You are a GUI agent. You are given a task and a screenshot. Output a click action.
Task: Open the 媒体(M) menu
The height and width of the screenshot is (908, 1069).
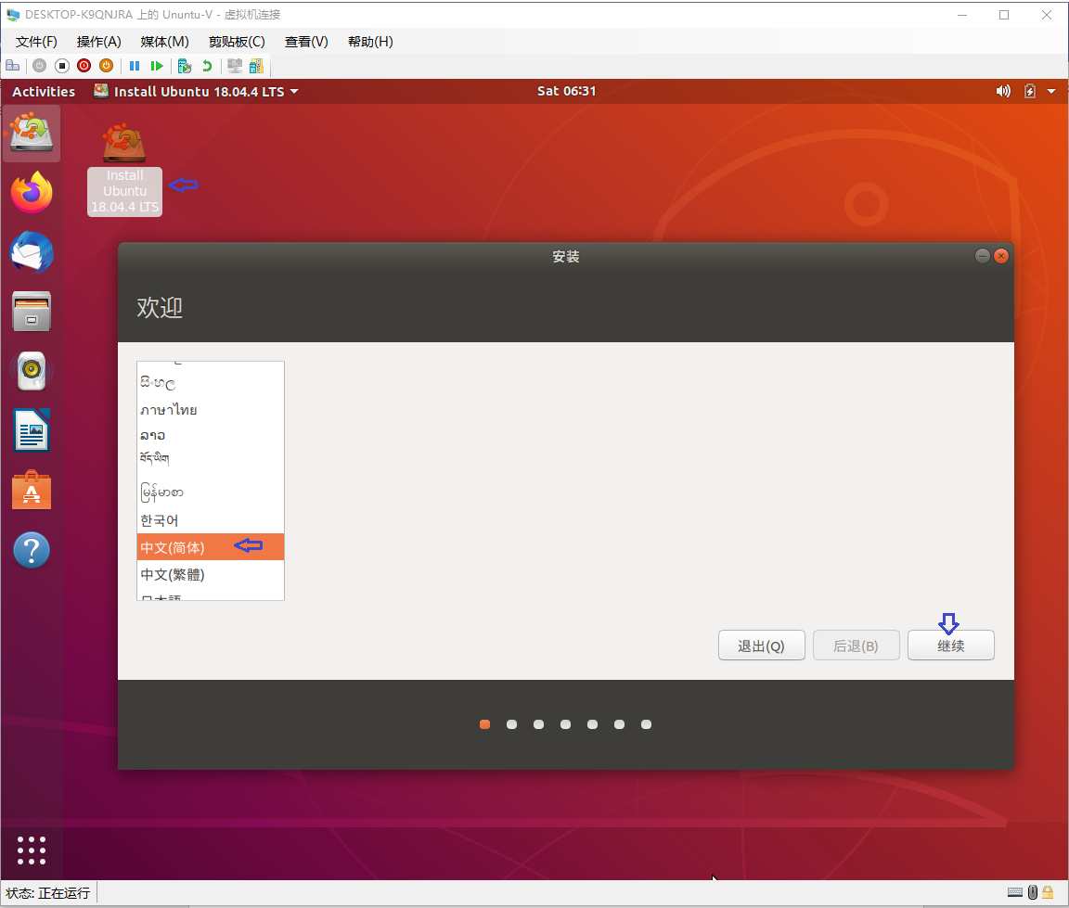coord(163,41)
